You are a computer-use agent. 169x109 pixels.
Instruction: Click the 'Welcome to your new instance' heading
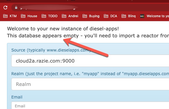63,29
